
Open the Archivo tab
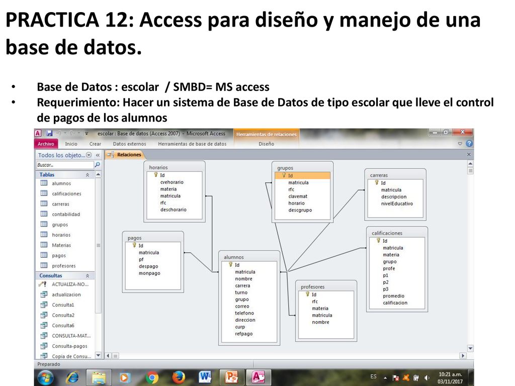[46, 144]
